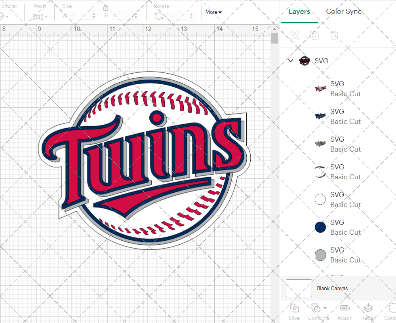
Task: Select the gray circle layer
Action: [x=338, y=255]
